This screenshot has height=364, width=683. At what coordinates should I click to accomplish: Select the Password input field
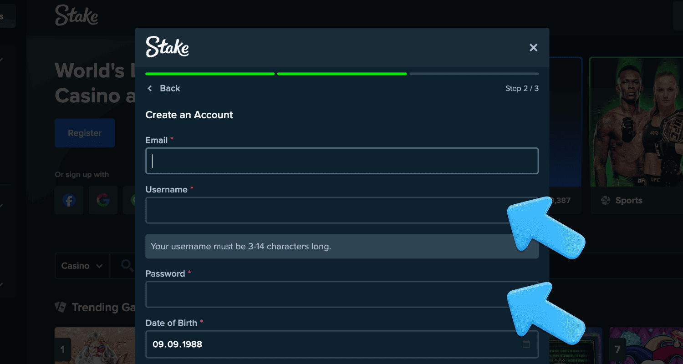pos(326,294)
